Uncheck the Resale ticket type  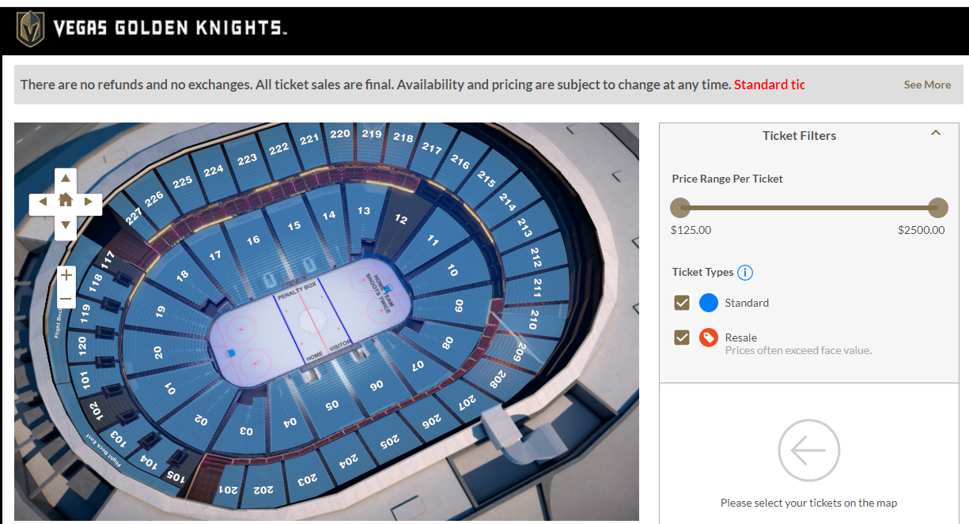[682, 338]
